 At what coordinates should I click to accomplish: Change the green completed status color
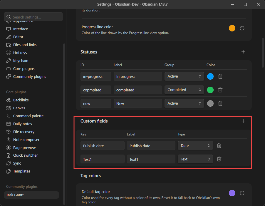tap(210, 90)
